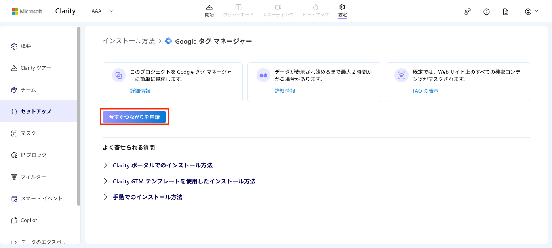Click the sidebar vertical scrollbar
Screen dimensions: 552x248
(x=78, y=116)
